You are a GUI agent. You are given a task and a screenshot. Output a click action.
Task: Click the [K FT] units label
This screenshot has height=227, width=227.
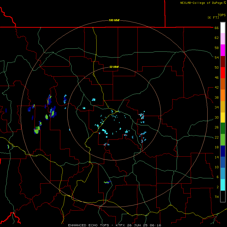point(213,18)
